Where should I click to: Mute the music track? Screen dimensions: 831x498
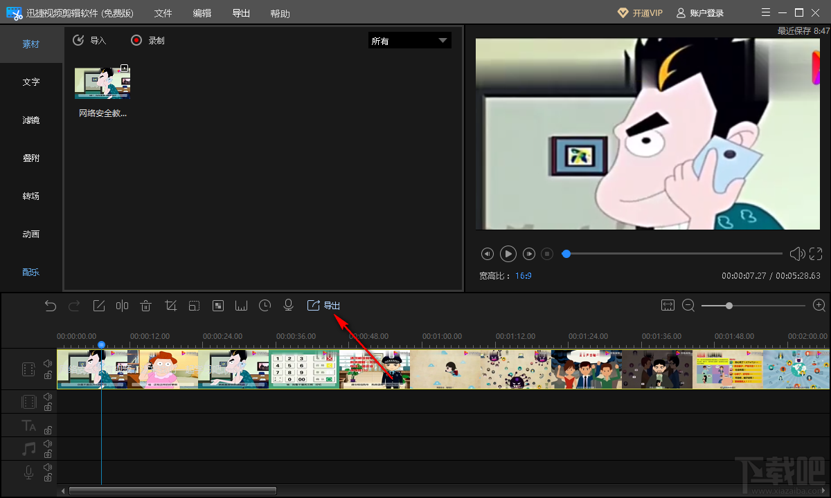click(48, 443)
